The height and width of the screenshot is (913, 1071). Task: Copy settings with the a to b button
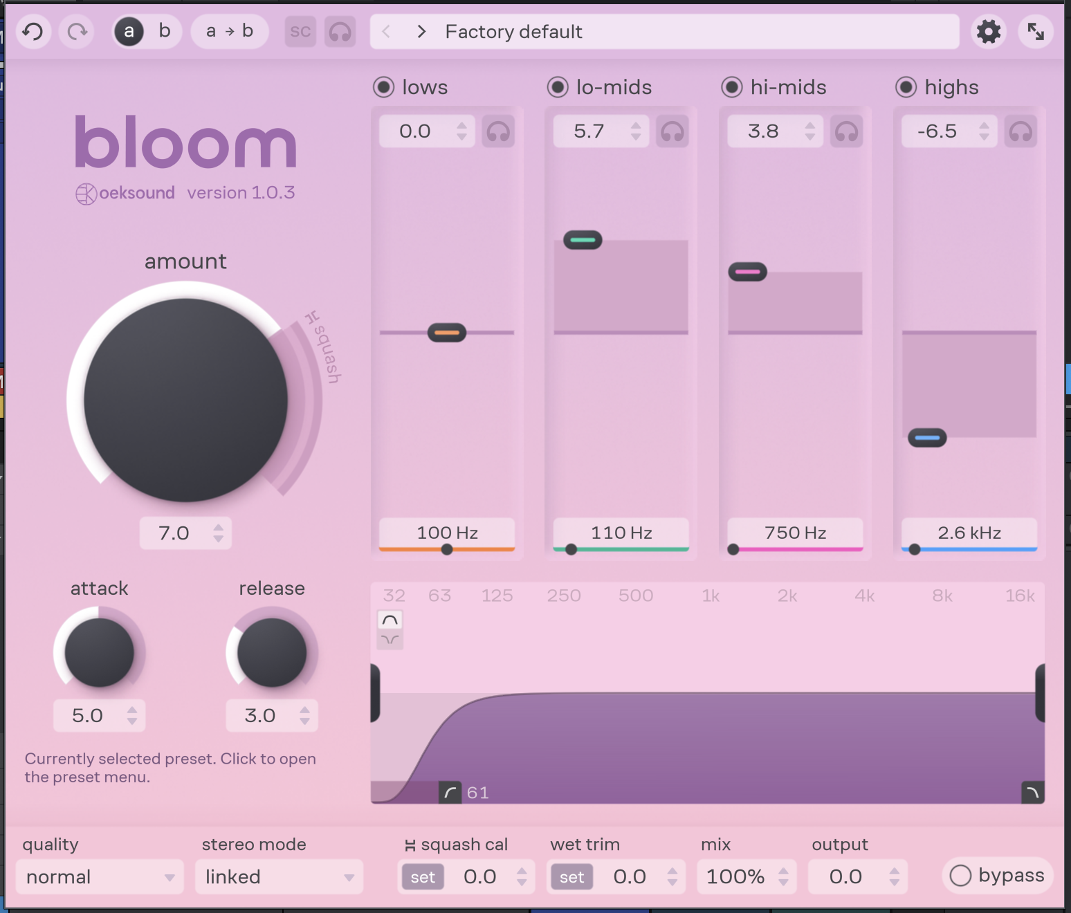(229, 31)
